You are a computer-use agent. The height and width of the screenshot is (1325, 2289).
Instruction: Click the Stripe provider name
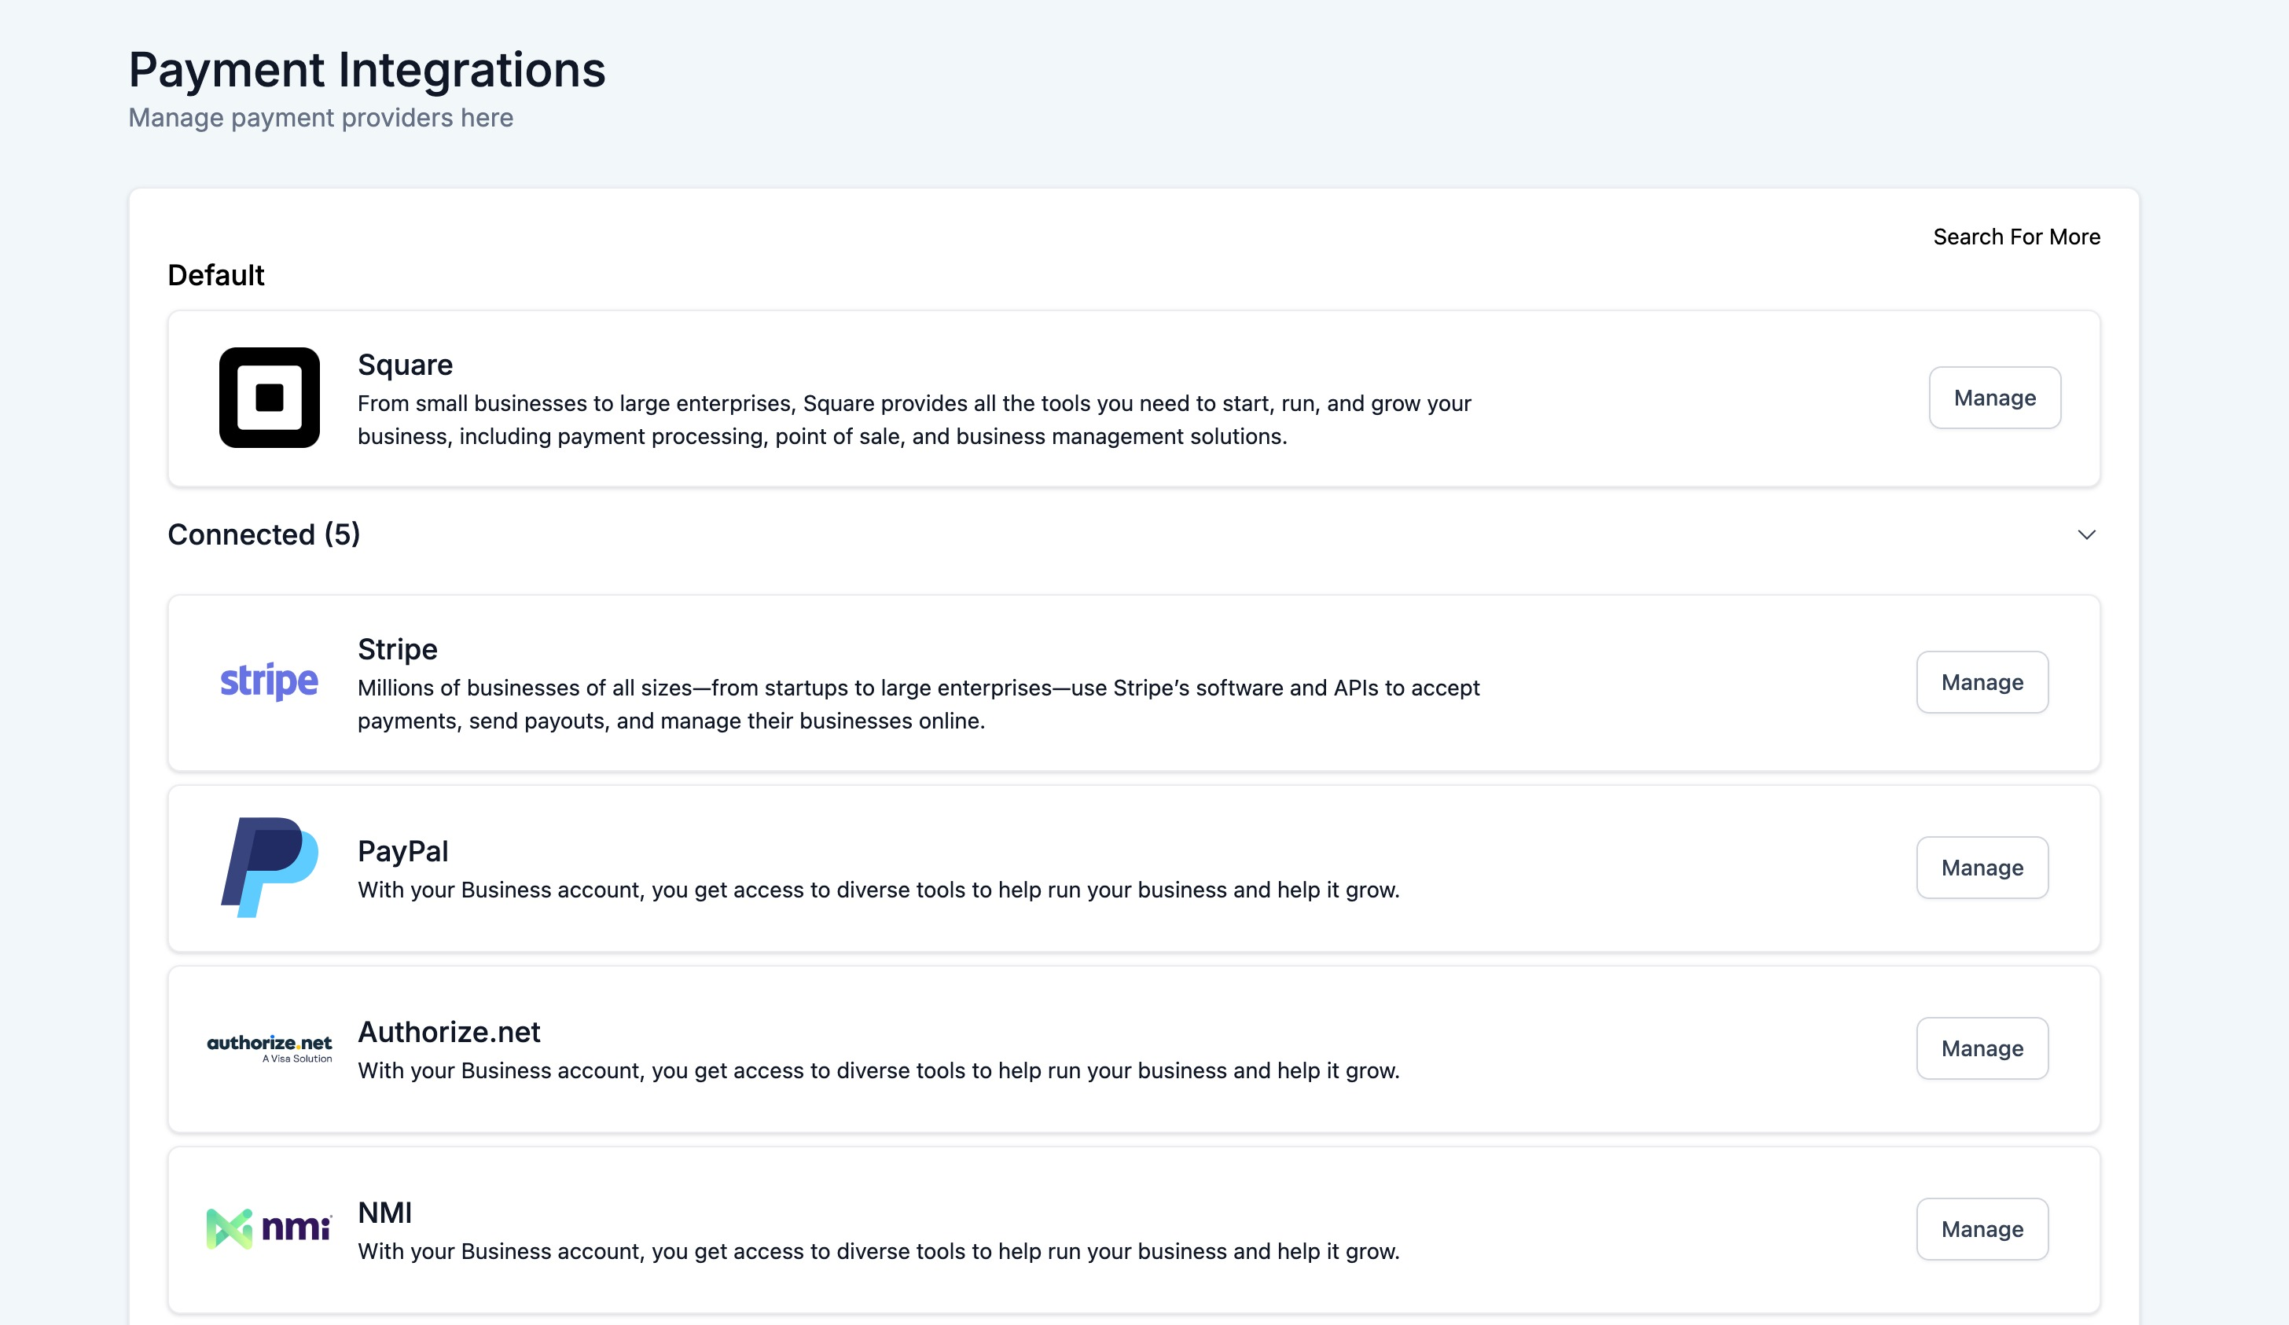(397, 649)
